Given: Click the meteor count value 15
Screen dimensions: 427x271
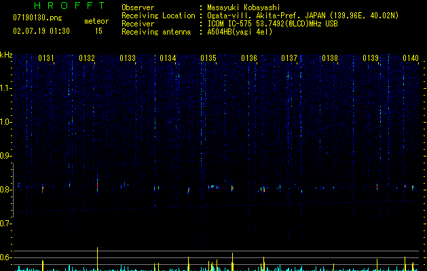Looking at the screenshot, I should [x=98, y=31].
